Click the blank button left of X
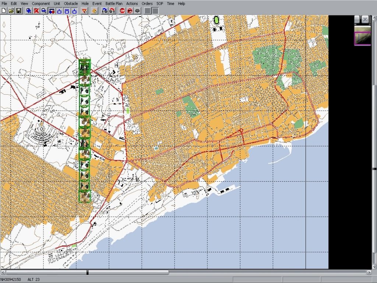The height and width of the screenshot is (283, 377). (357, 19)
